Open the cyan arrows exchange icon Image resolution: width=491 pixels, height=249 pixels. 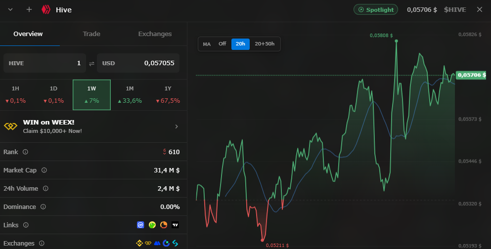pyautogui.click(x=176, y=243)
